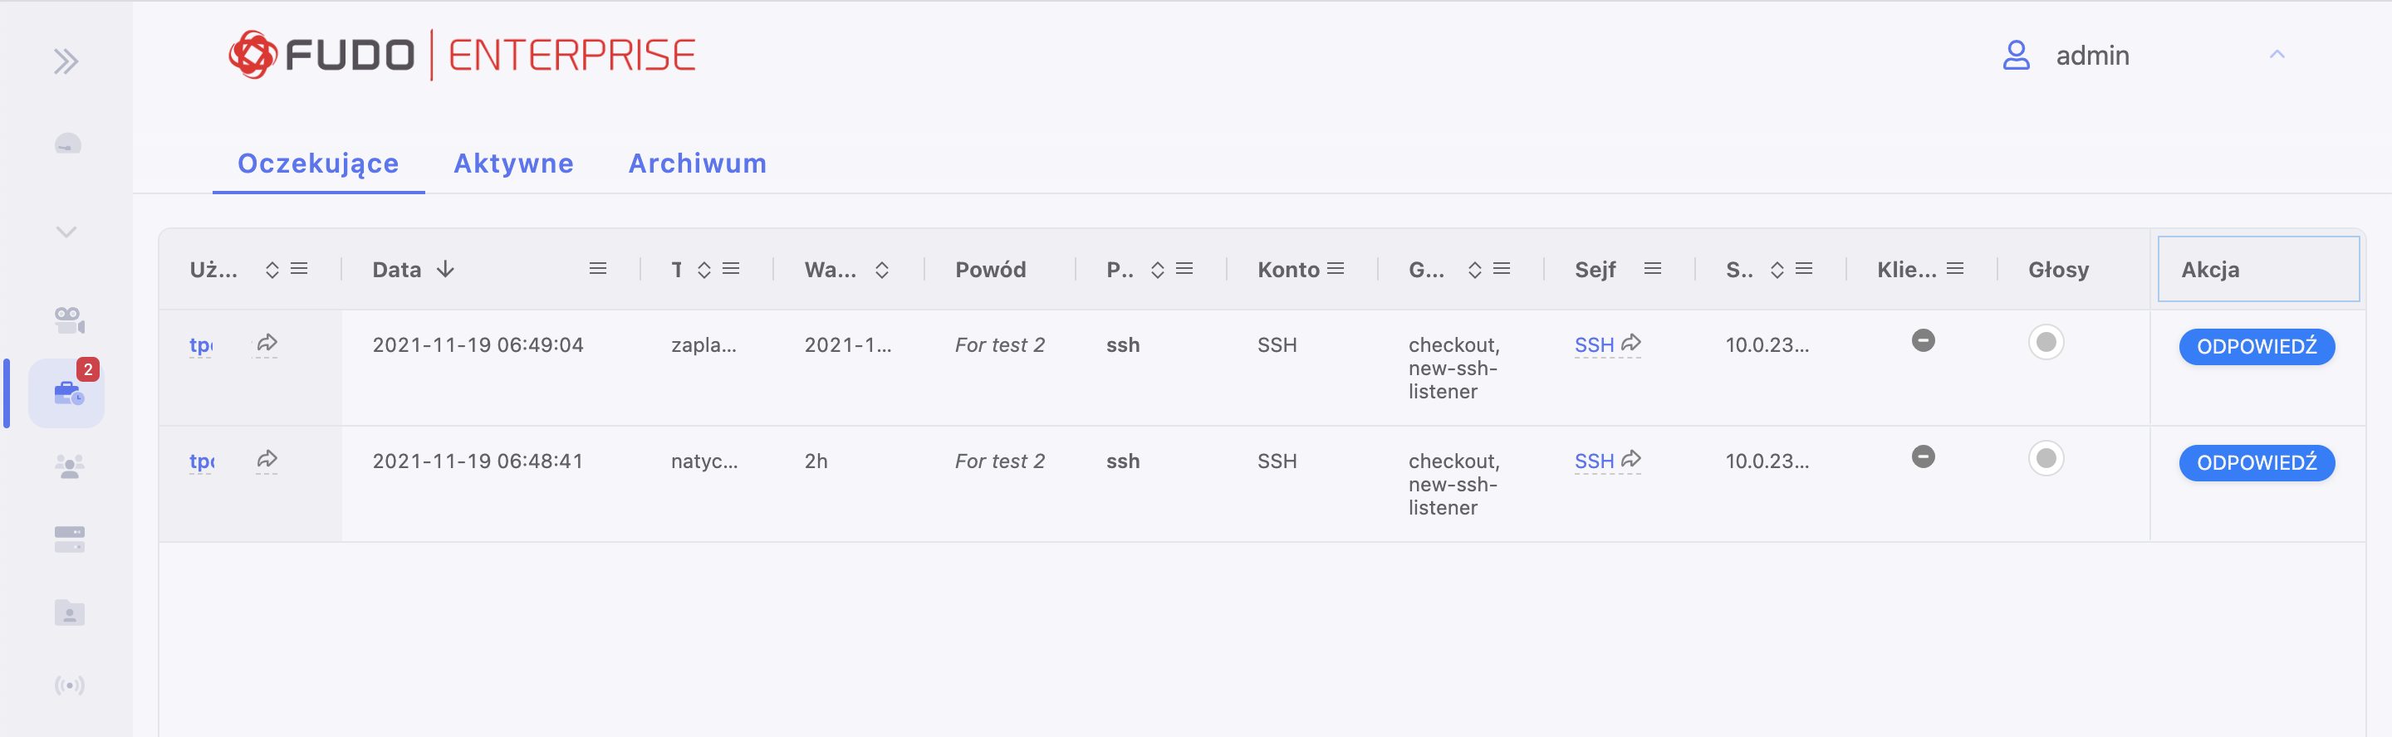
Task: Collapse sidebar section with down chevron
Action: tap(66, 232)
